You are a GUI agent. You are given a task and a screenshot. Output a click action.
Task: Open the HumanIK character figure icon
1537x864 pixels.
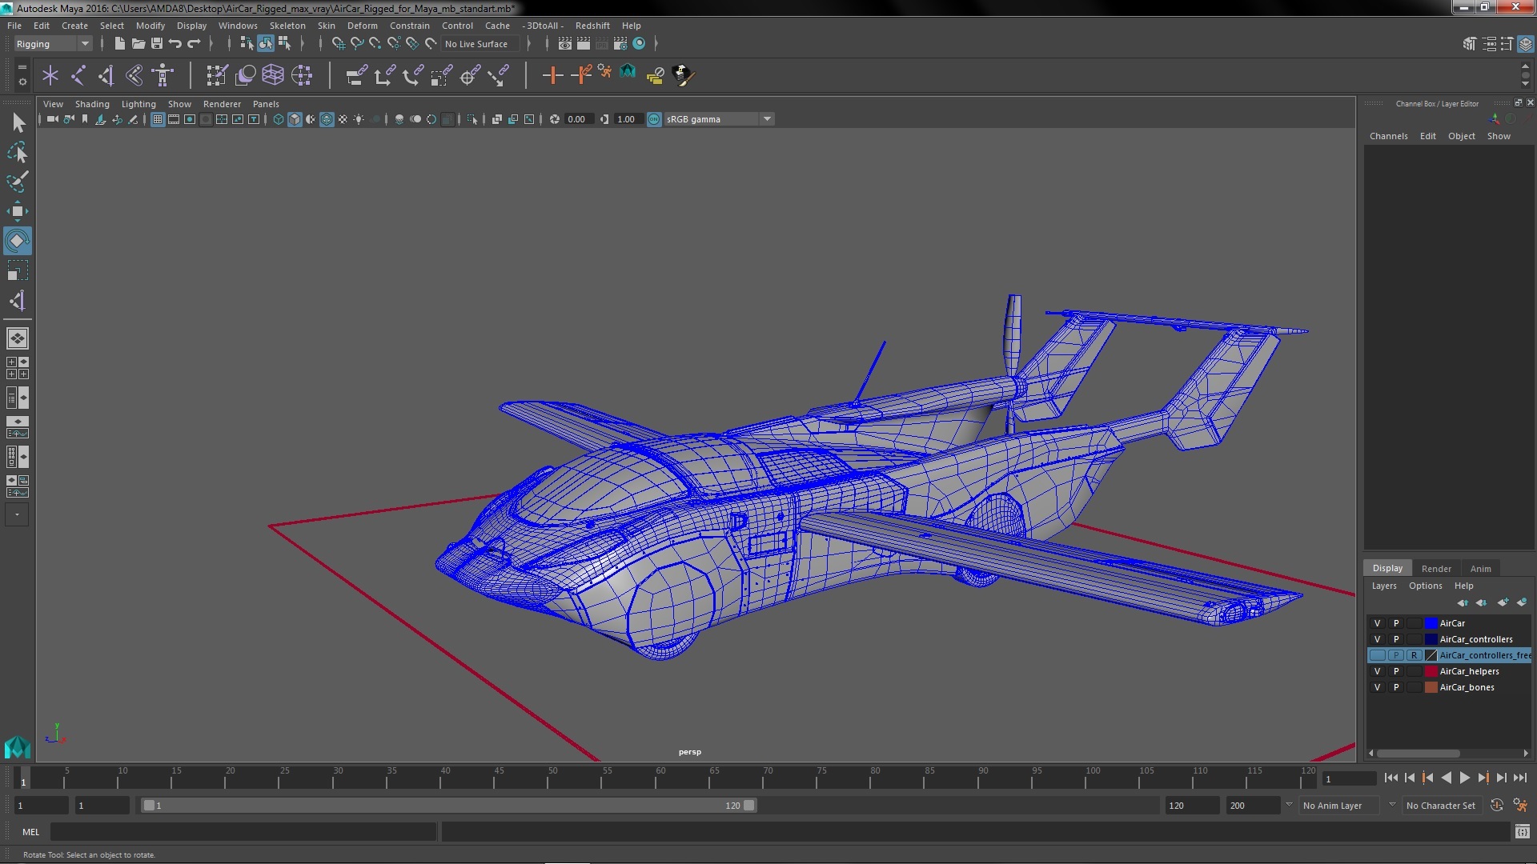pyautogui.click(x=163, y=75)
